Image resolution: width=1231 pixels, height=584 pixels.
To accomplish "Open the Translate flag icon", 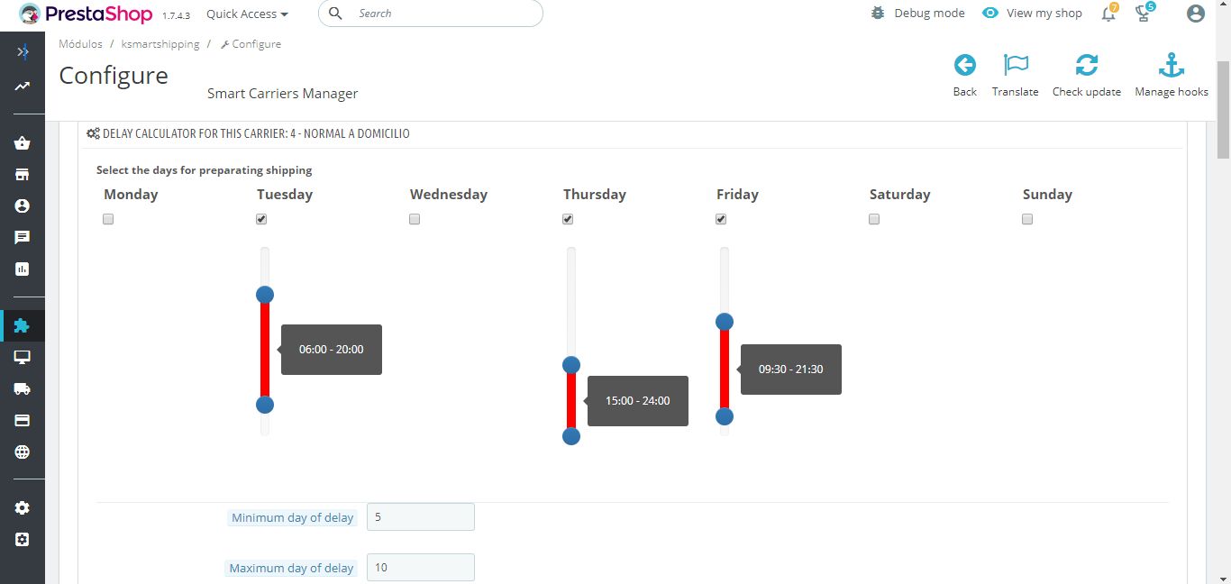I will pyautogui.click(x=1015, y=66).
